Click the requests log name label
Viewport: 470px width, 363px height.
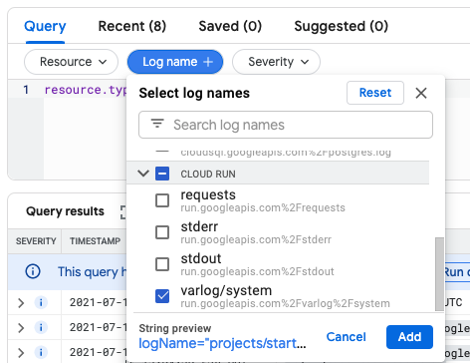pos(208,195)
